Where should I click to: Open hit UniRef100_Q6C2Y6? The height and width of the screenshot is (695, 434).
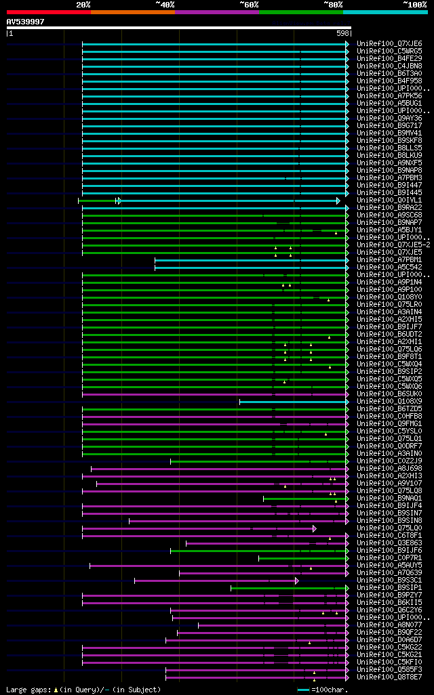click(390, 610)
